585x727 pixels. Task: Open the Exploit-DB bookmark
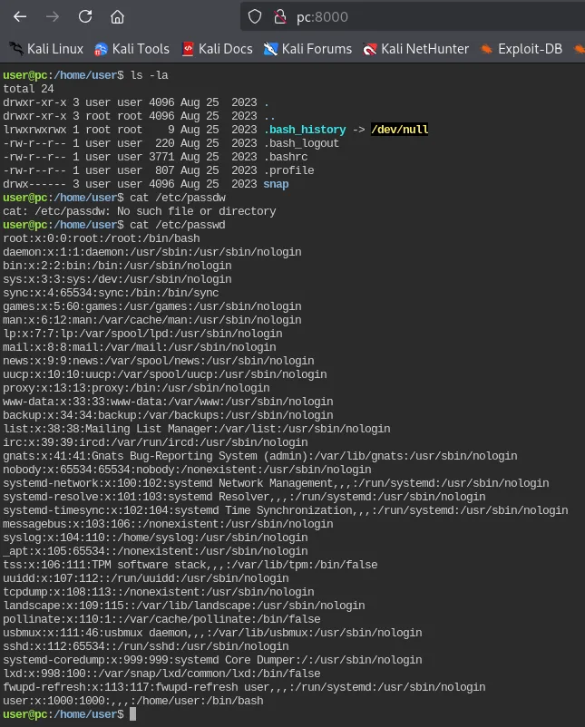click(521, 49)
